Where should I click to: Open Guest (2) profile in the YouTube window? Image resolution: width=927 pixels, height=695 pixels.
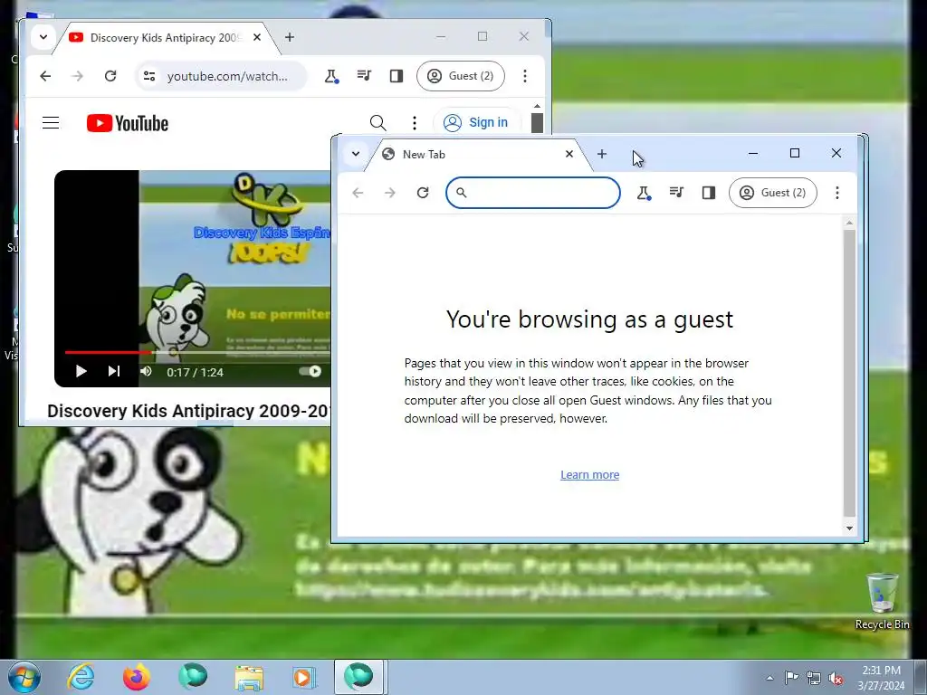coord(461,76)
